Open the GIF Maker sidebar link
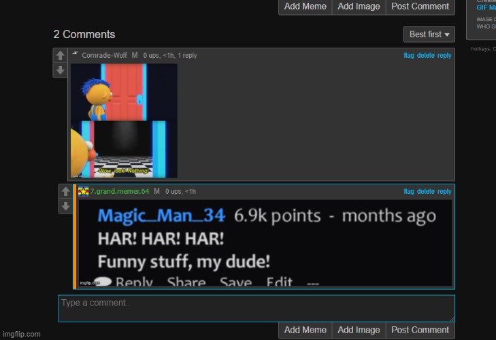This screenshot has height=340, width=496. click(x=486, y=7)
